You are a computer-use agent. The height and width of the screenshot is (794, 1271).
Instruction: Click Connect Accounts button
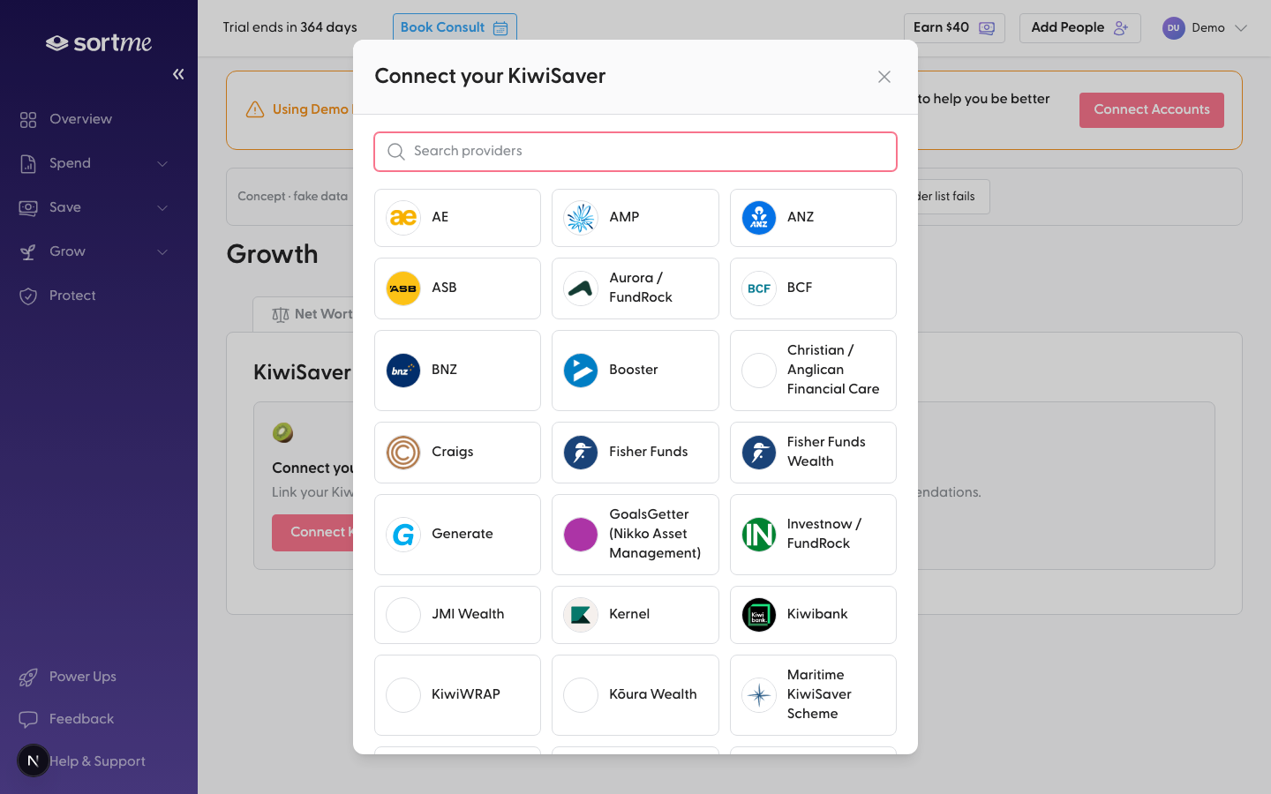click(x=1152, y=109)
